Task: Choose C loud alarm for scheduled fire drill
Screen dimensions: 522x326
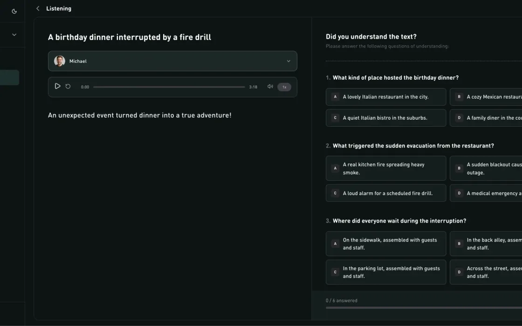Action: click(386, 193)
